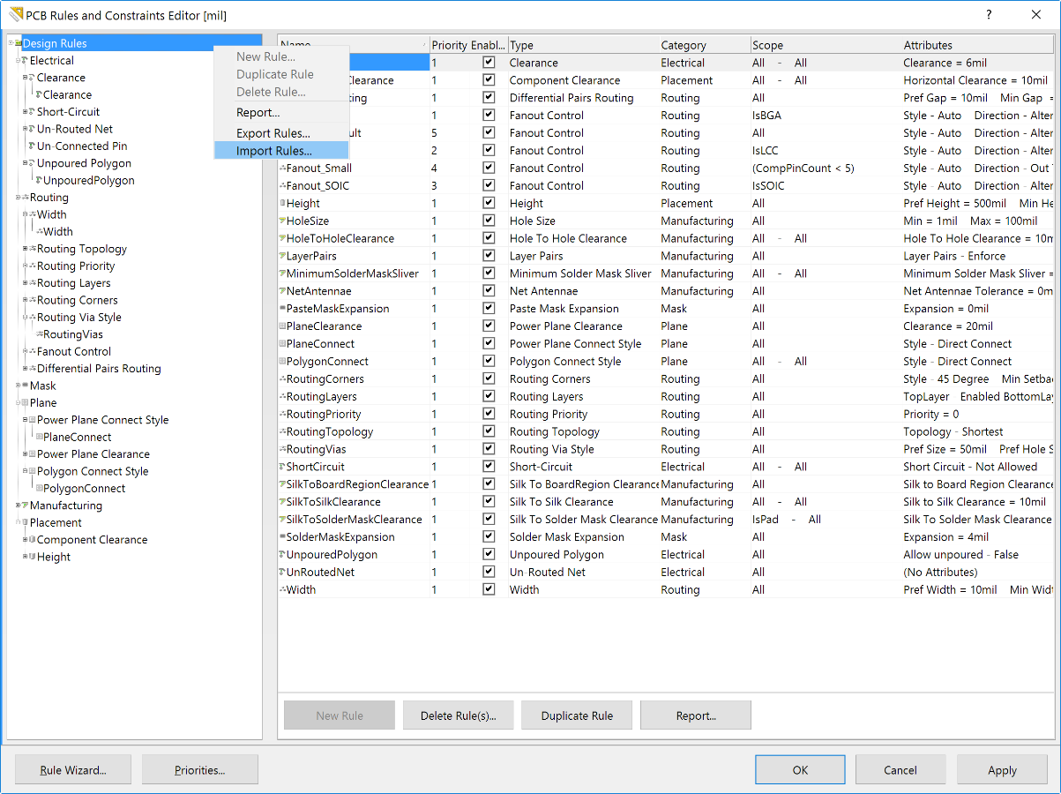The height and width of the screenshot is (794, 1061).
Task: Click the icon beside LayerPairs in table
Action: [282, 257]
